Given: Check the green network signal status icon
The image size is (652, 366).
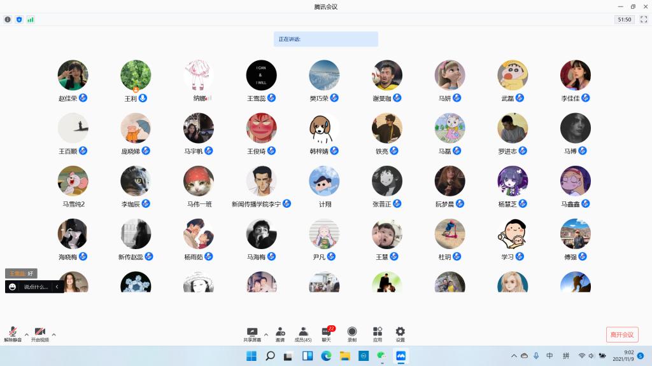Looking at the screenshot, I should (x=31, y=20).
